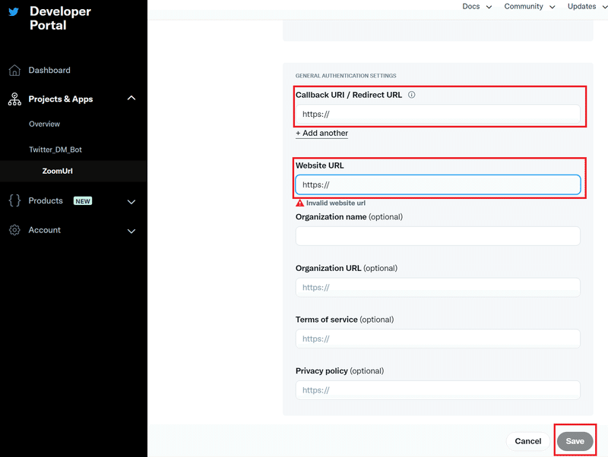Viewport: 608px width, 457px height.
Task: Click the Privacy policy (optional) label
Action: click(x=340, y=371)
